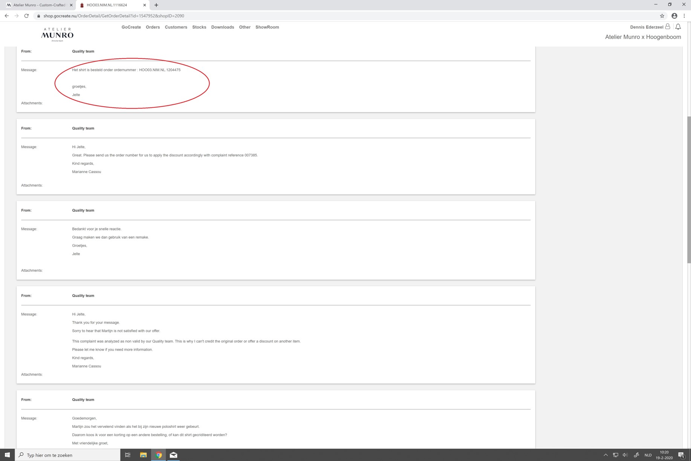This screenshot has width=691, height=461.
Task: Open the Downloads menu
Action: click(x=222, y=27)
